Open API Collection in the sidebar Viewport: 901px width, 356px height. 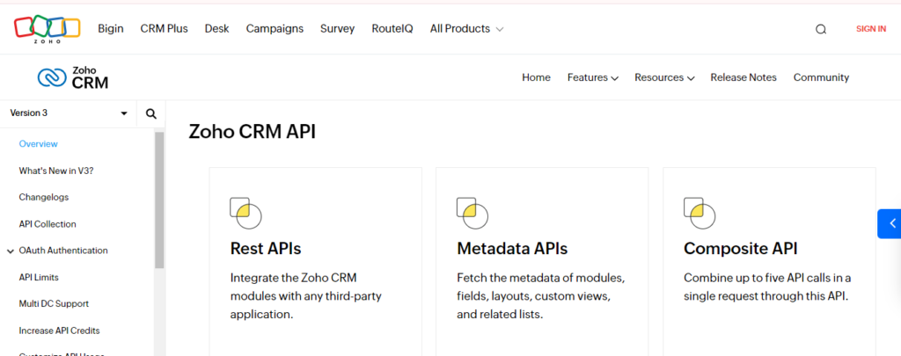(48, 224)
